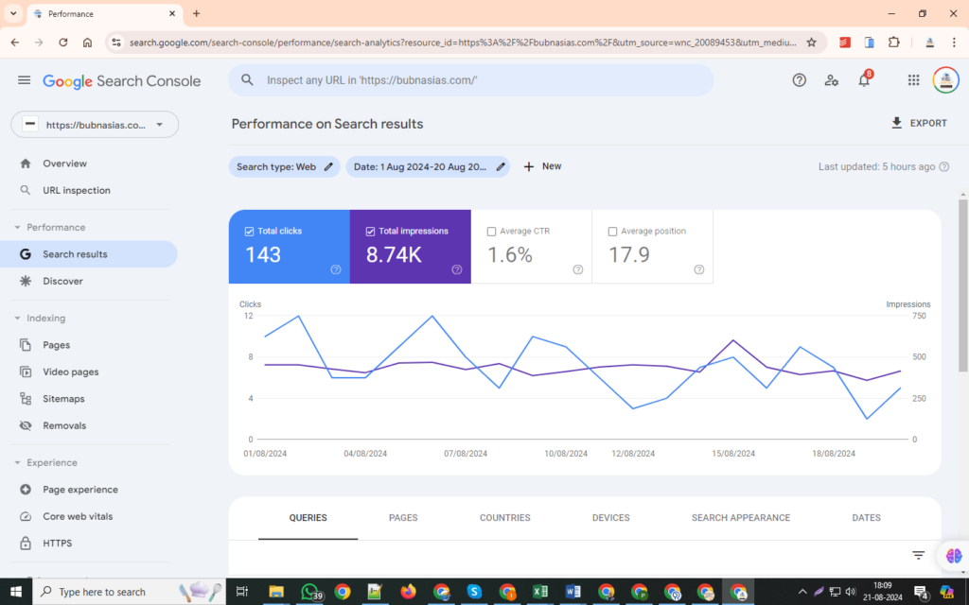Open the notifications bell icon
Image resolution: width=969 pixels, height=605 pixels.
point(863,80)
